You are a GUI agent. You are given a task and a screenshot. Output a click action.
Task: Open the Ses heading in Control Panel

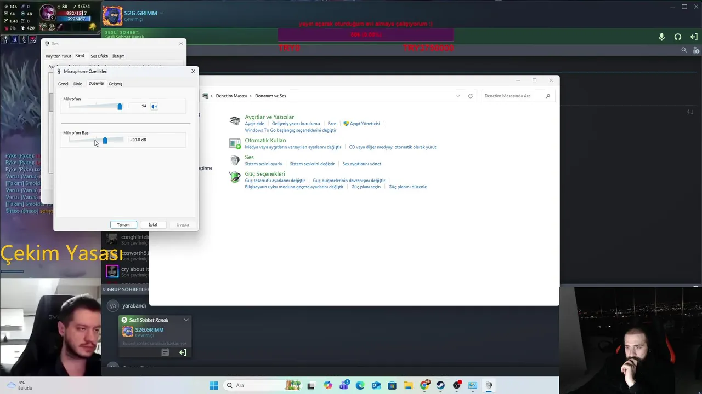point(249,157)
